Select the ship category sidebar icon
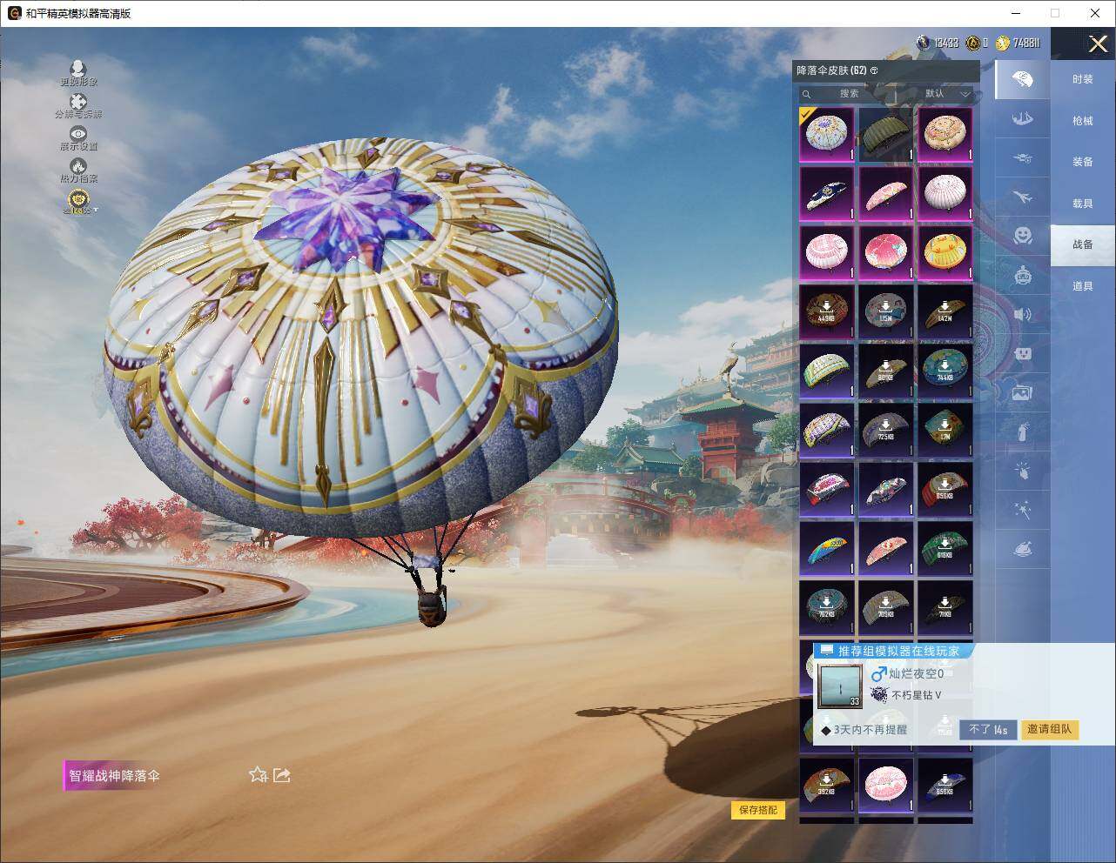This screenshot has height=863, width=1116. pyautogui.click(x=1022, y=118)
